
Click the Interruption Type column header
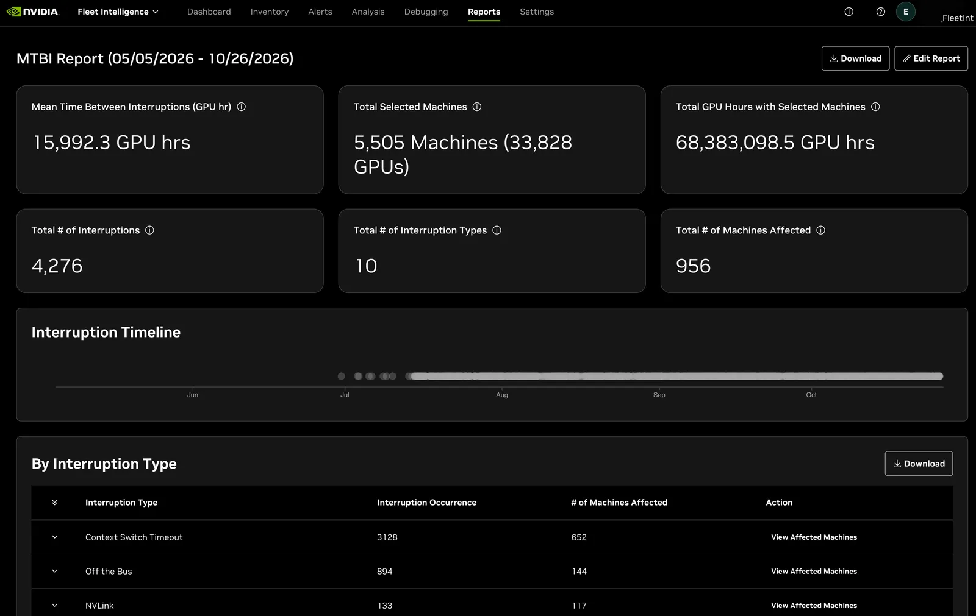121,503
